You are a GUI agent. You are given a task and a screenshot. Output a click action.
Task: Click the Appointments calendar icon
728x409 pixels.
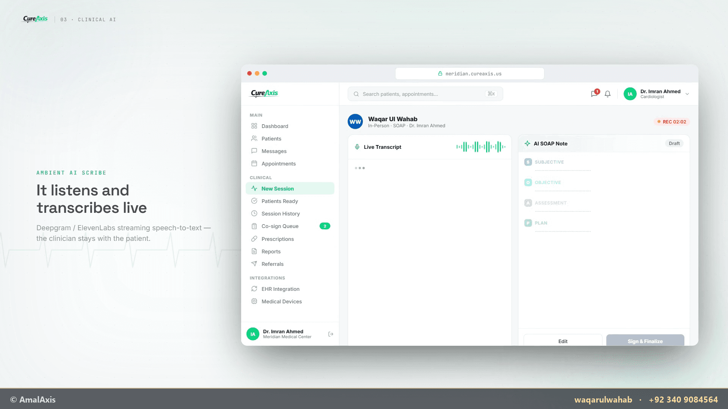(x=254, y=164)
